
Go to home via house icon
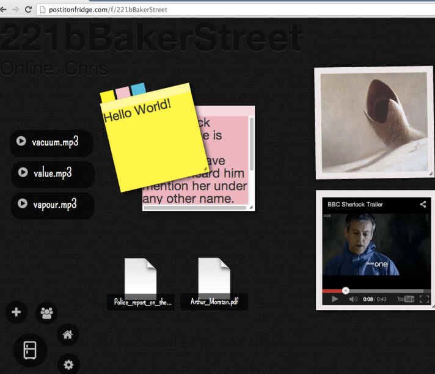(x=68, y=334)
